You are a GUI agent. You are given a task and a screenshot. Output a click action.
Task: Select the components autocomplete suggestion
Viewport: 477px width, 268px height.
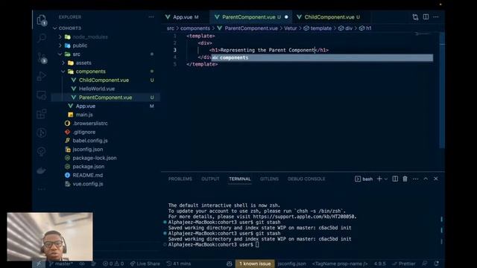322,58
